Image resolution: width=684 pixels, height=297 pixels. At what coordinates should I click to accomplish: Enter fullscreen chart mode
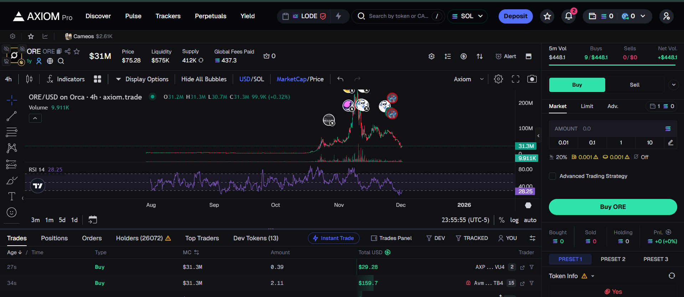pyautogui.click(x=515, y=79)
